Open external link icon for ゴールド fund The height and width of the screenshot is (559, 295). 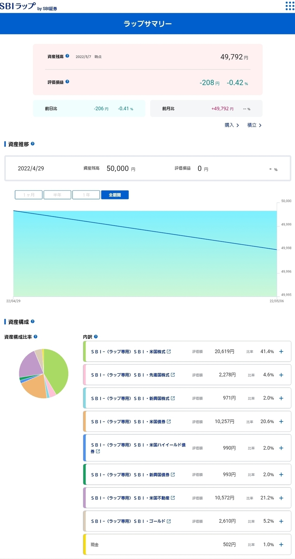[169, 521]
